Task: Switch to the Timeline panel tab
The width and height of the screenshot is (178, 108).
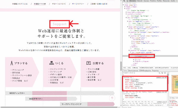Action: click(x=153, y=1)
